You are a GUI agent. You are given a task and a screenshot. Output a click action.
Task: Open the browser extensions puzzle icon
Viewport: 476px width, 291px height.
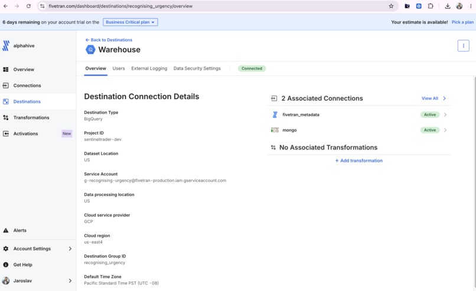pos(431,6)
